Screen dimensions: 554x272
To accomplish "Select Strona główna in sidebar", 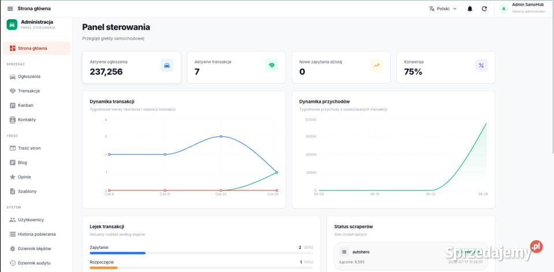I will [x=37, y=48].
